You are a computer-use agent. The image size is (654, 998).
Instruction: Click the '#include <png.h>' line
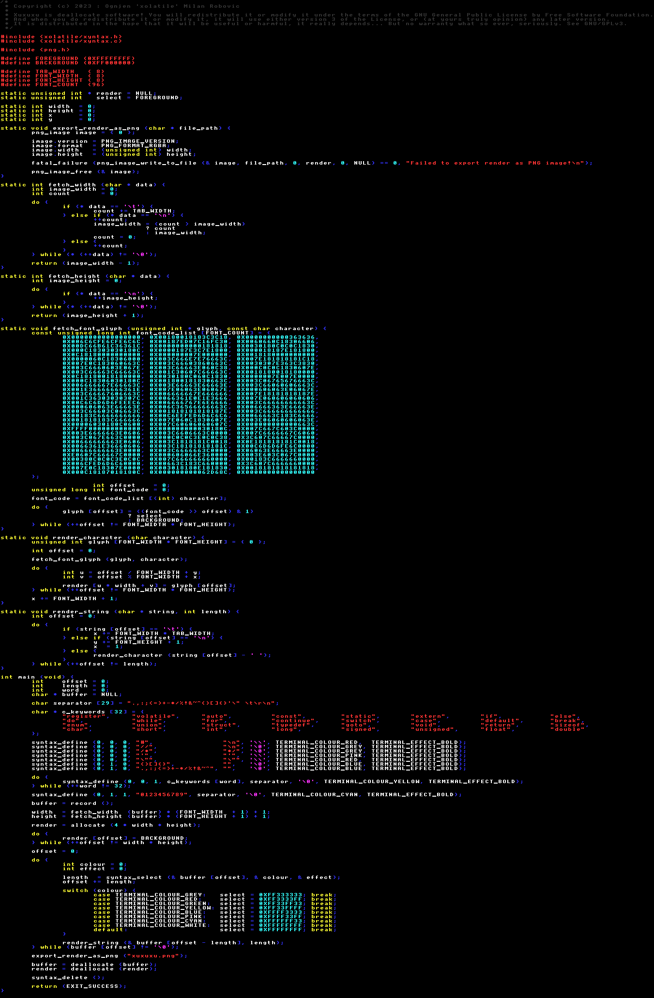35,50
